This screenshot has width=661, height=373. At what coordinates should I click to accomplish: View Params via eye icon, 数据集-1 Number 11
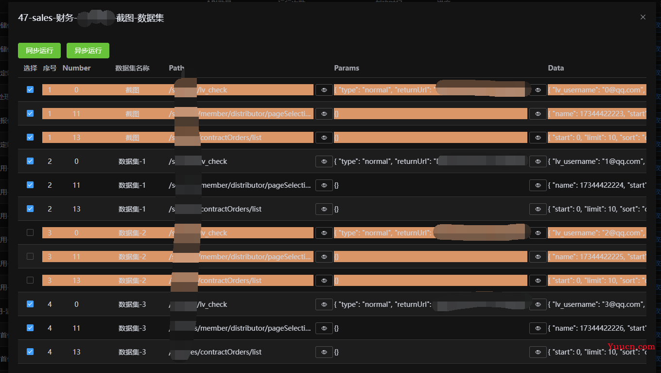(x=538, y=185)
